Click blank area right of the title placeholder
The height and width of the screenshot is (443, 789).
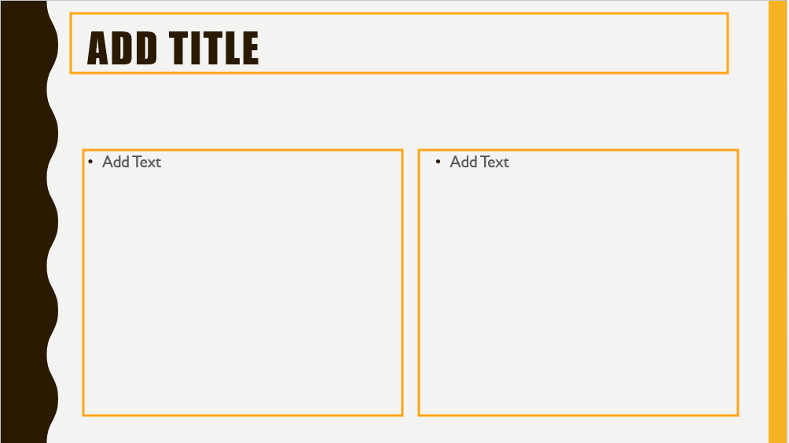pyautogui.click(x=748, y=43)
